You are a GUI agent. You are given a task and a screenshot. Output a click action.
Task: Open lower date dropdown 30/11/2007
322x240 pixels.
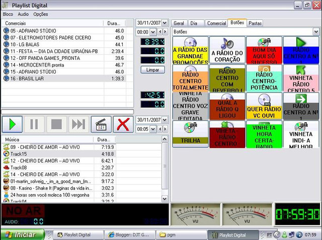coord(165,120)
